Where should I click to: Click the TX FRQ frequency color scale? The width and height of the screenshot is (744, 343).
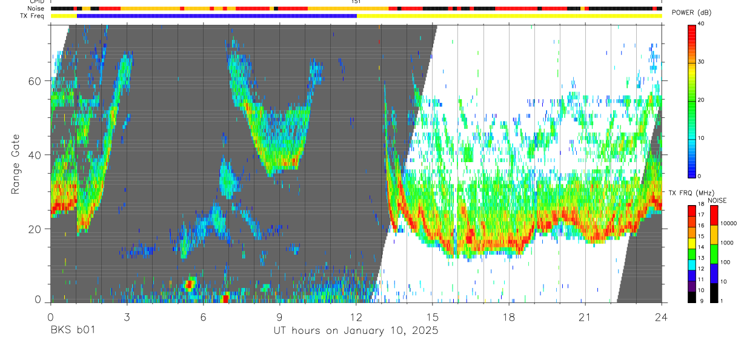[691, 253]
